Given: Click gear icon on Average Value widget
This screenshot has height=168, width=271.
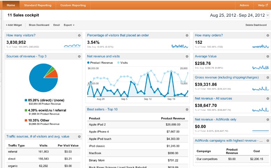Looking at the screenshot, I should click(267, 56).
